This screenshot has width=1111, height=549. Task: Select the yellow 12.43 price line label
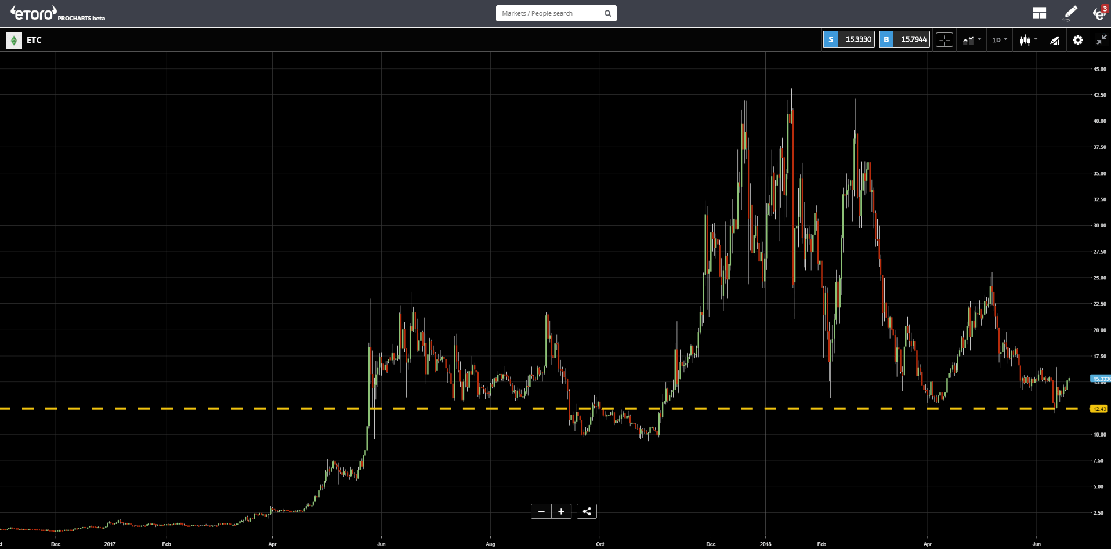click(x=1099, y=409)
